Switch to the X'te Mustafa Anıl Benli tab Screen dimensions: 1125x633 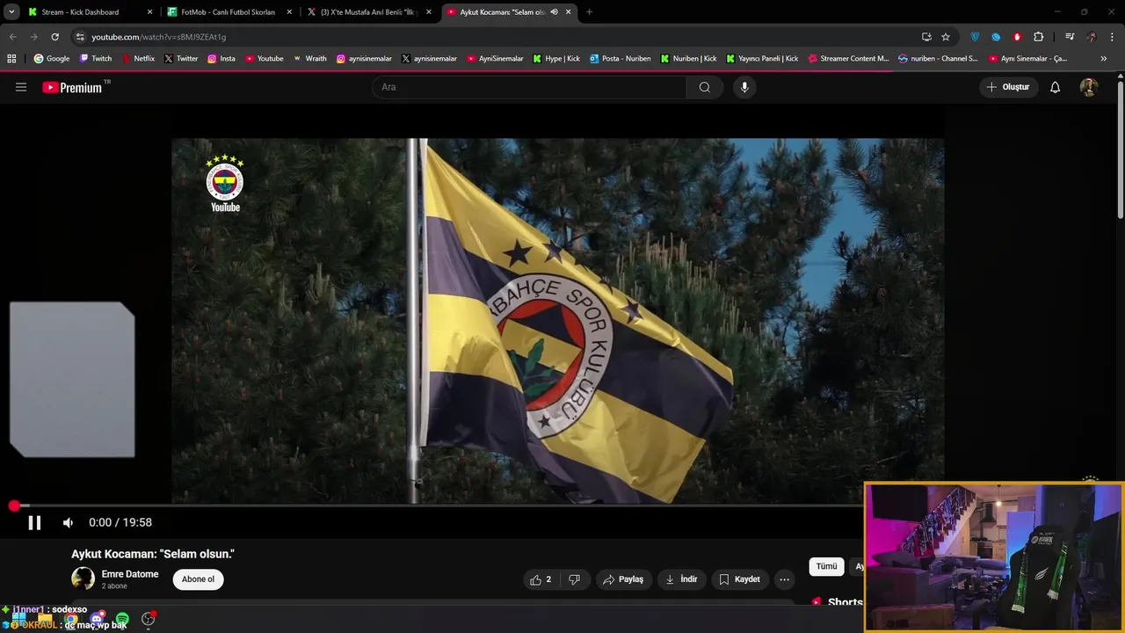click(367, 12)
